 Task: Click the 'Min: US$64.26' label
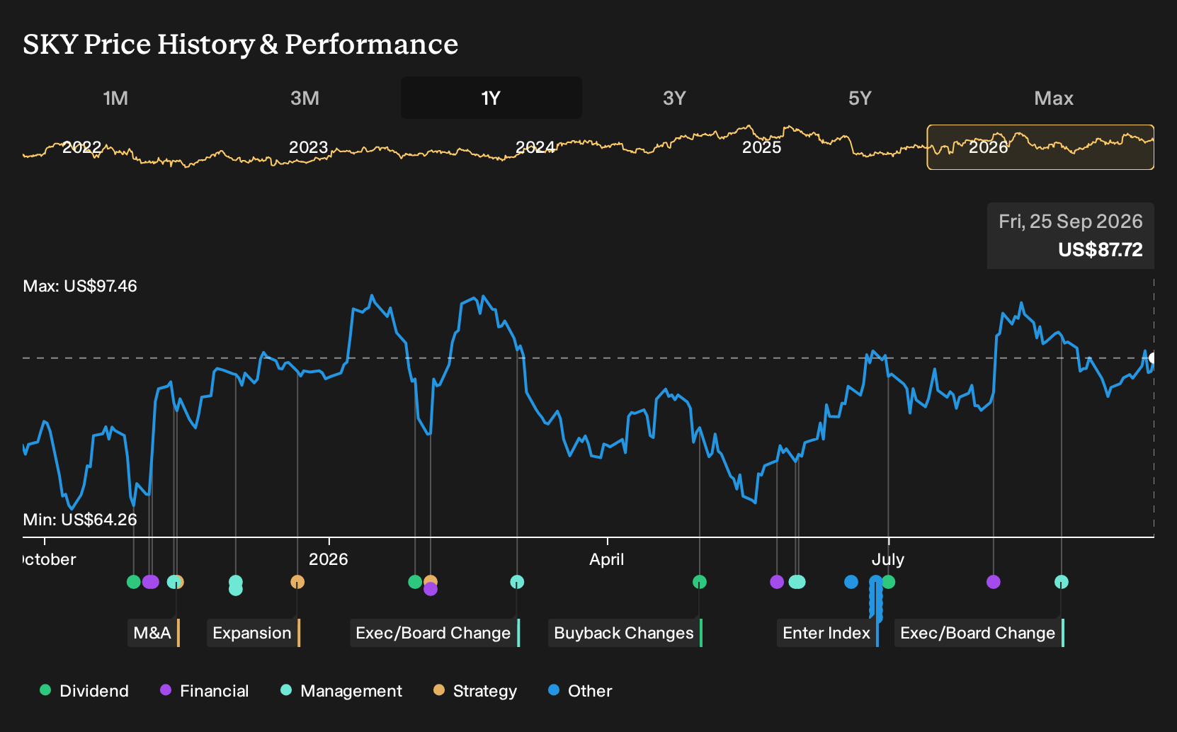pos(80,520)
